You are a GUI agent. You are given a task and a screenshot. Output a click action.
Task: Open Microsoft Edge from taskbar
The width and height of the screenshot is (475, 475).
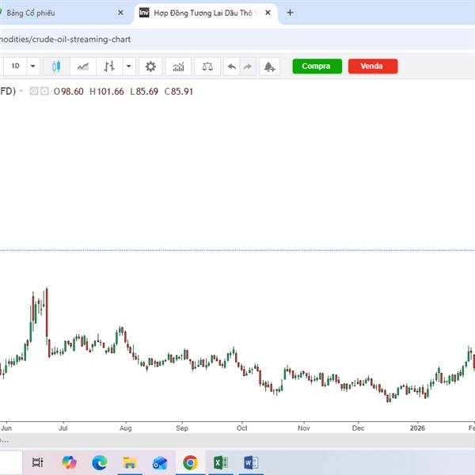(100, 462)
